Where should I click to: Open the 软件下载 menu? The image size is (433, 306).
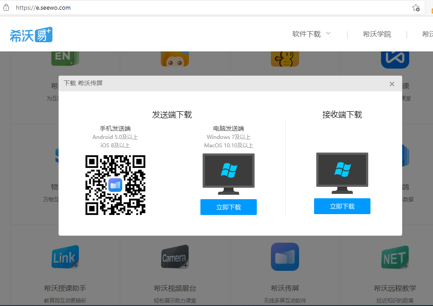[306, 34]
